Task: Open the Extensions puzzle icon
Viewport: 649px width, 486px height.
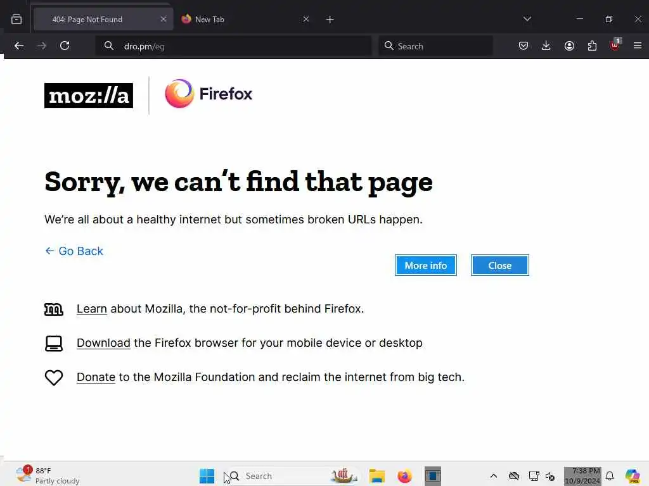Action: tap(592, 46)
